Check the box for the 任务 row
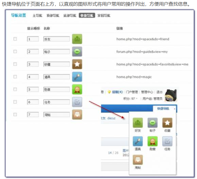This screenshot has height=179, width=197. 15,102
